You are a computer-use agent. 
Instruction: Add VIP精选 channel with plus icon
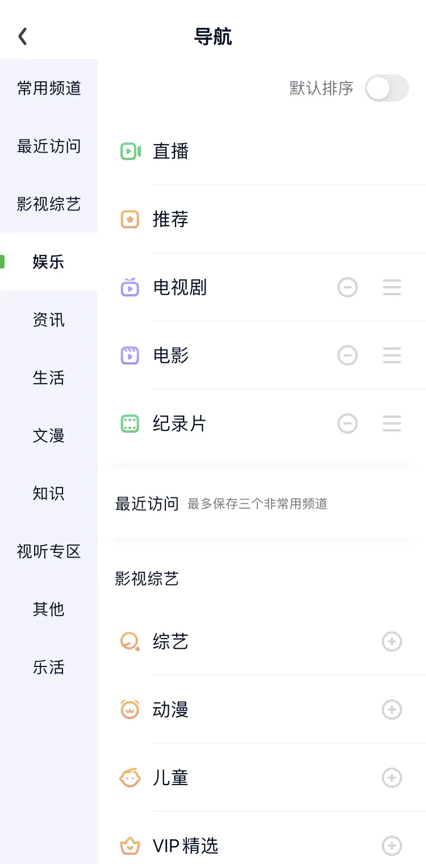(x=391, y=846)
